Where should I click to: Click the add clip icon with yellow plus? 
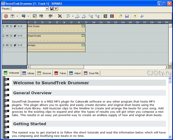[x=35, y=16]
